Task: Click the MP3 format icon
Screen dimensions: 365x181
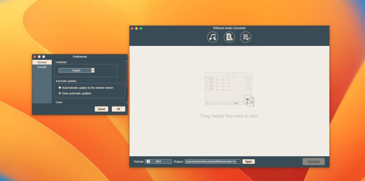Action: click(x=148, y=161)
